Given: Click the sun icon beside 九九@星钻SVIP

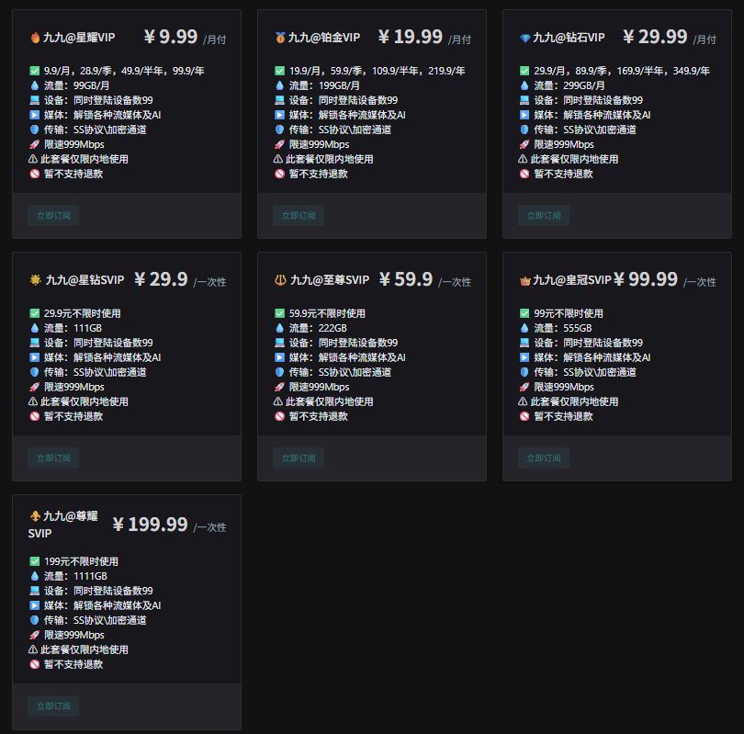Looking at the screenshot, I should pos(35,280).
